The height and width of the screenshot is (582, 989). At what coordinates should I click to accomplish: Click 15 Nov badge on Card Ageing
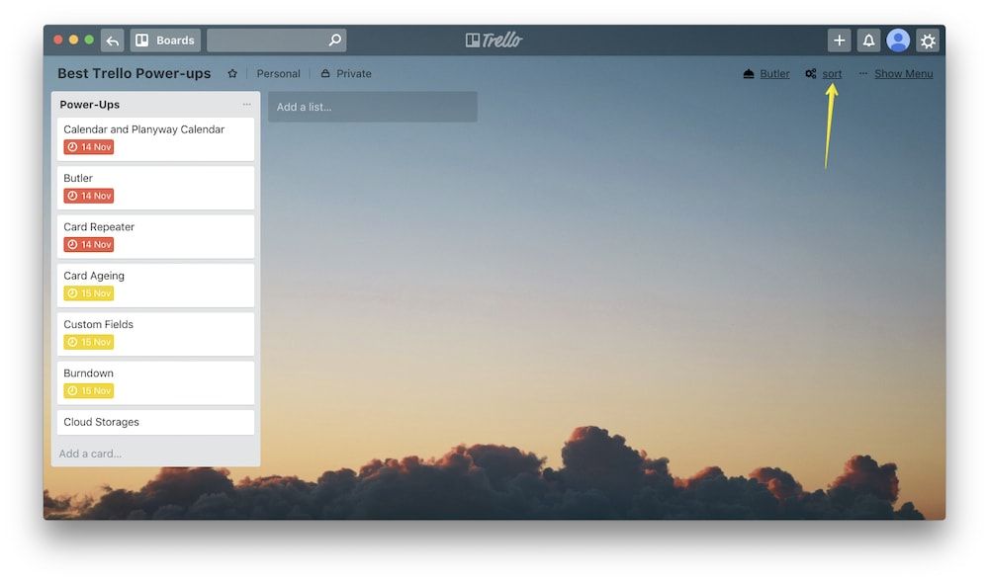[88, 293]
